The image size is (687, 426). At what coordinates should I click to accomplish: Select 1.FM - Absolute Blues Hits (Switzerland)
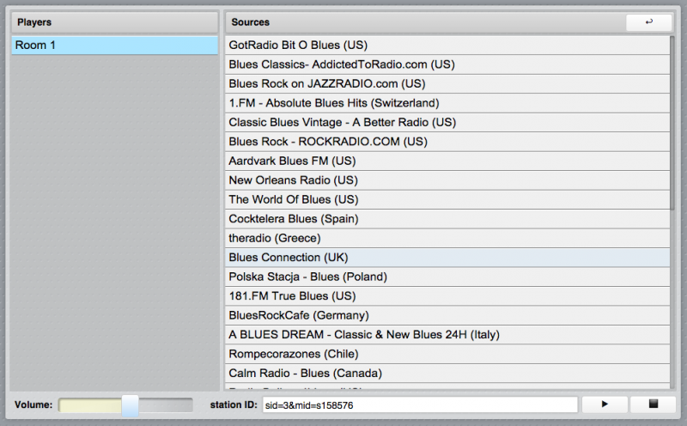point(447,103)
